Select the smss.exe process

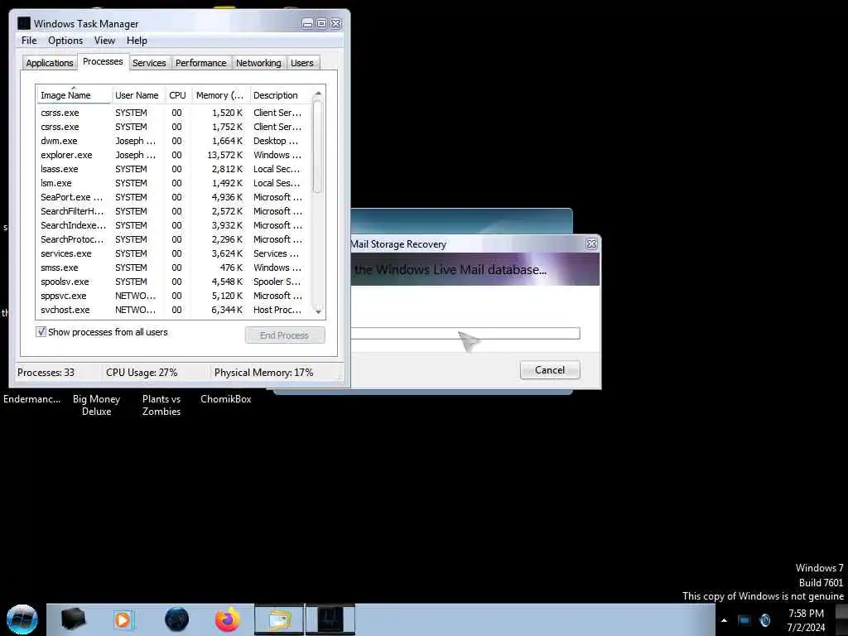pyautogui.click(x=174, y=267)
